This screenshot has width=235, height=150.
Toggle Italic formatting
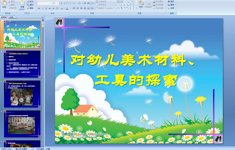click(43, 8)
